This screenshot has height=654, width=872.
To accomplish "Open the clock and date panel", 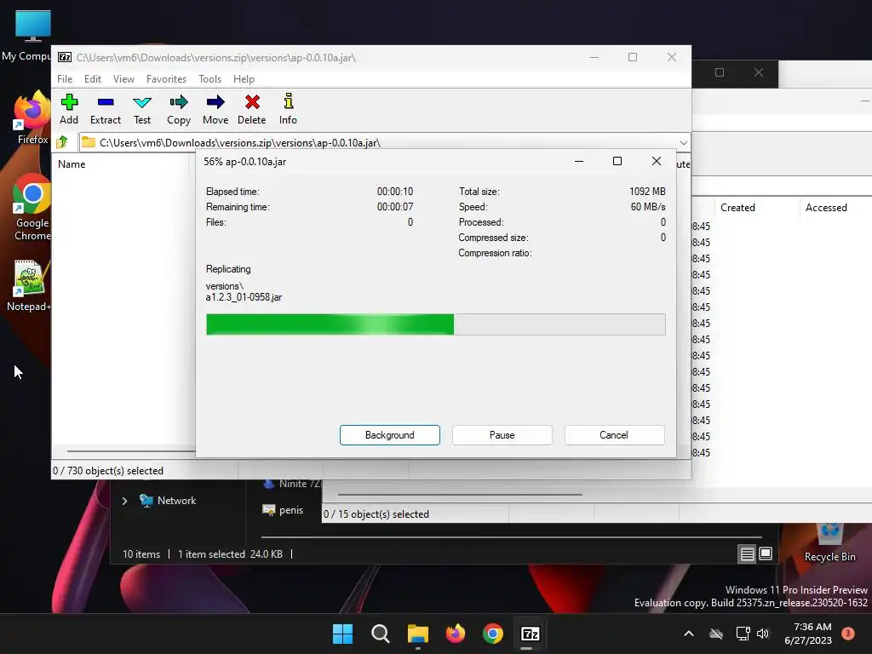I will point(807,634).
